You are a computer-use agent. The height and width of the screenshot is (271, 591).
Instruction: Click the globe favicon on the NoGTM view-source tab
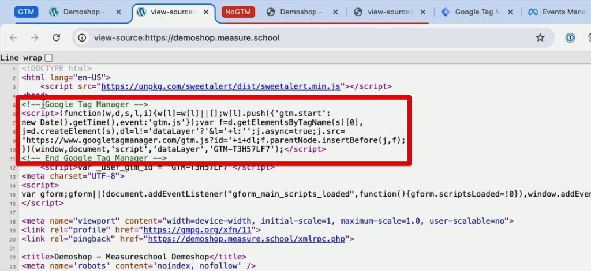tap(358, 12)
